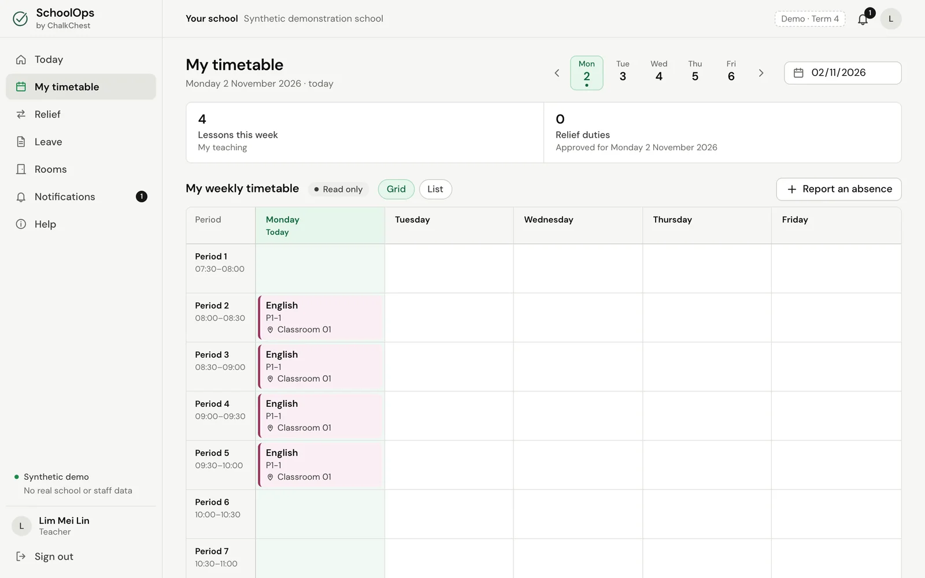The width and height of the screenshot is (925, 578).
Task: Open the Relief page label
Action: tap(47, 114)
